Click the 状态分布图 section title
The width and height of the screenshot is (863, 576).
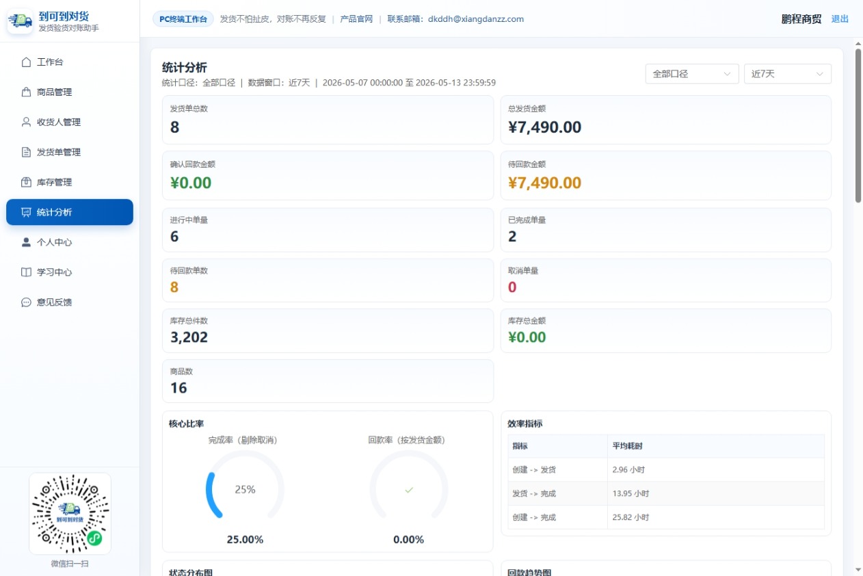pos(191,572)
